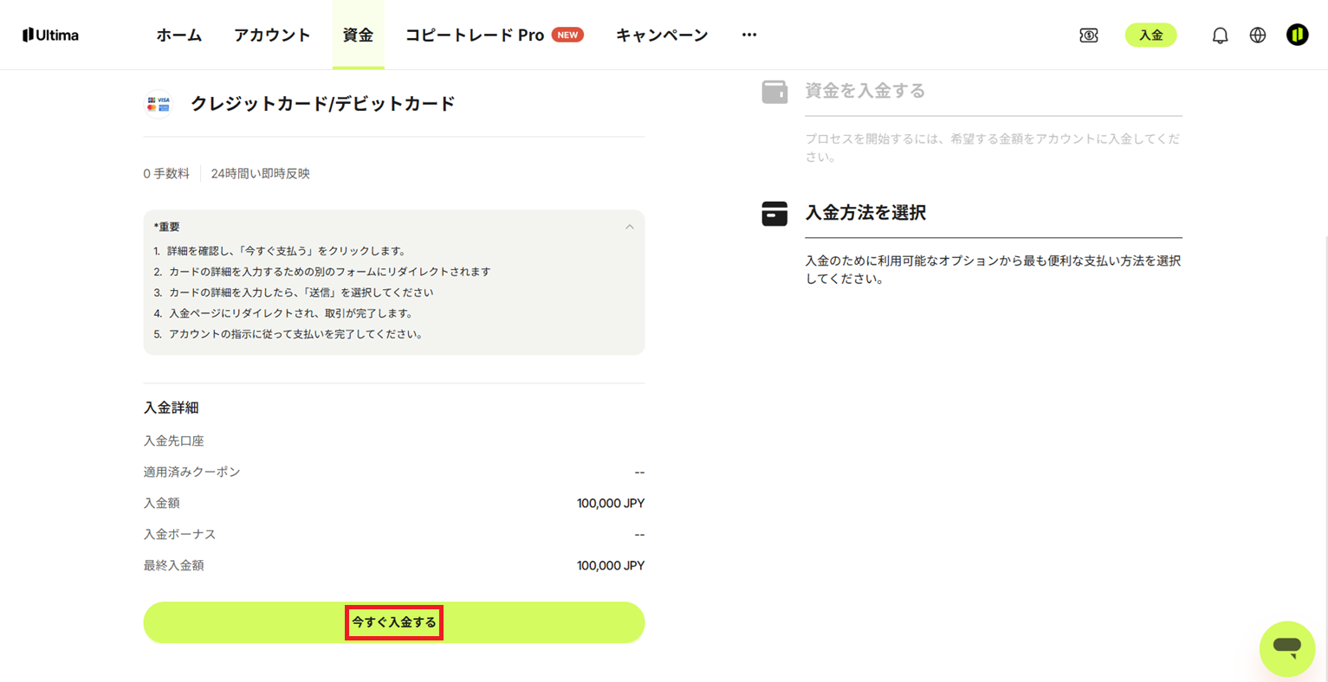Click the 最終入金額 100,000 JPY value
The width and height of the screenshot is (1328, 682).
click(611, 566)
